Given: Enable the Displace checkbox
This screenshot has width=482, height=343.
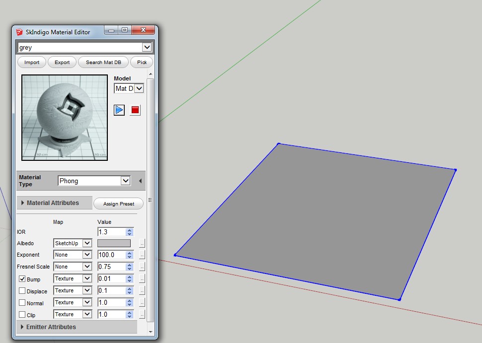Looking at the screenshot, I should [22, 291].
